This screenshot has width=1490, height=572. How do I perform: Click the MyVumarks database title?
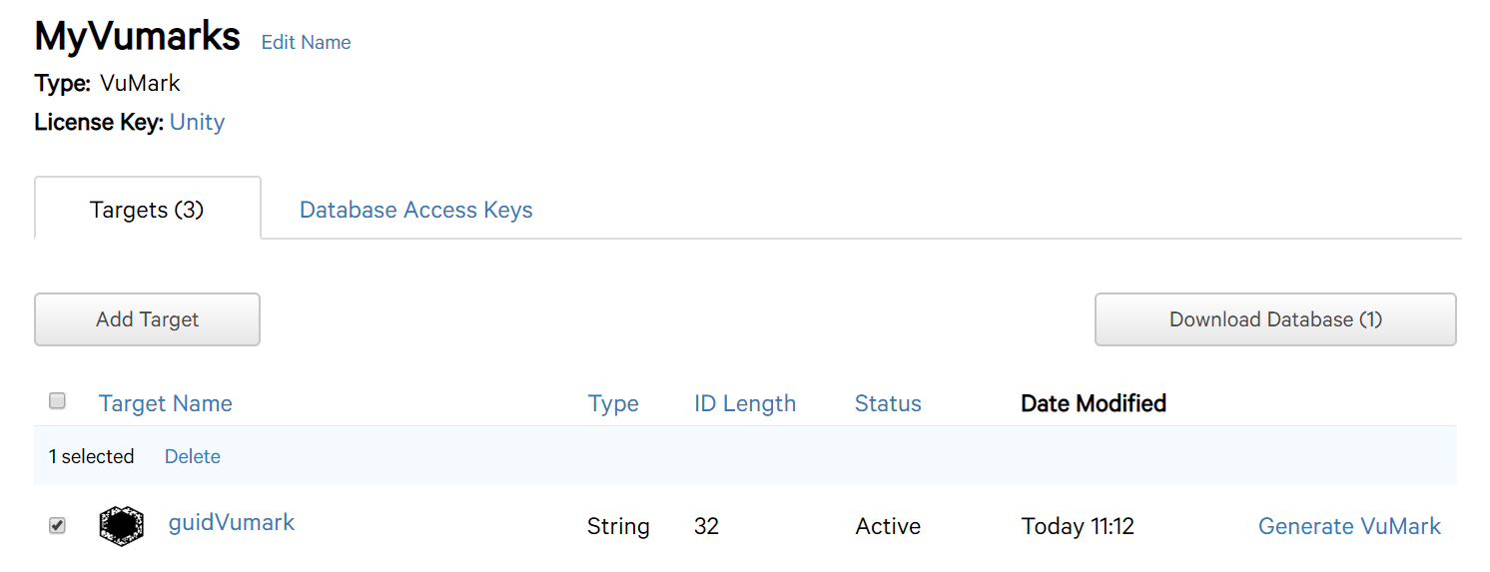point(138,37)
